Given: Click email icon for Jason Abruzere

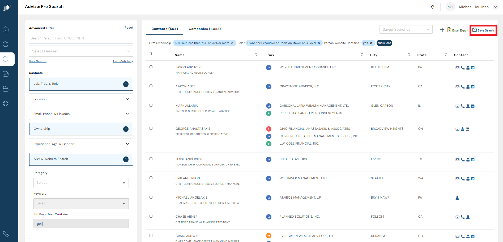Looking at the screenshot, I should [x=457, y=68].
